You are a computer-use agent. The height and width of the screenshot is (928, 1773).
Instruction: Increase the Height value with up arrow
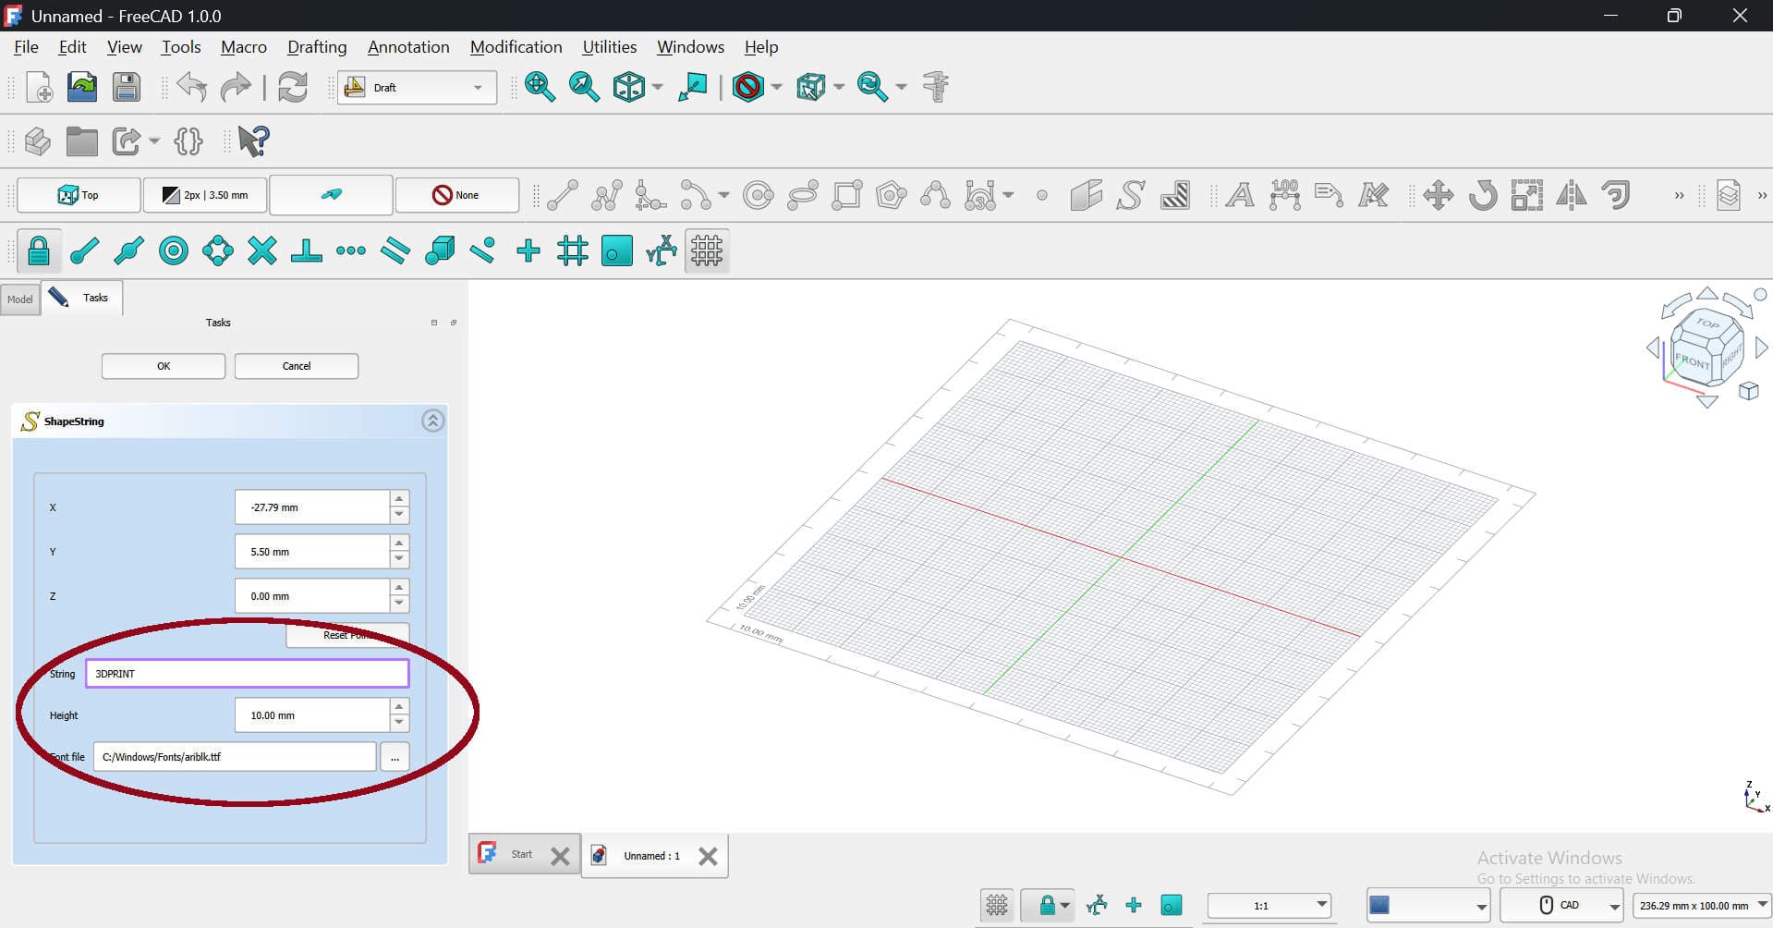click(x=399, y=707)
